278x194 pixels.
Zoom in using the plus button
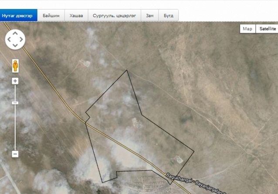(15, 81)
